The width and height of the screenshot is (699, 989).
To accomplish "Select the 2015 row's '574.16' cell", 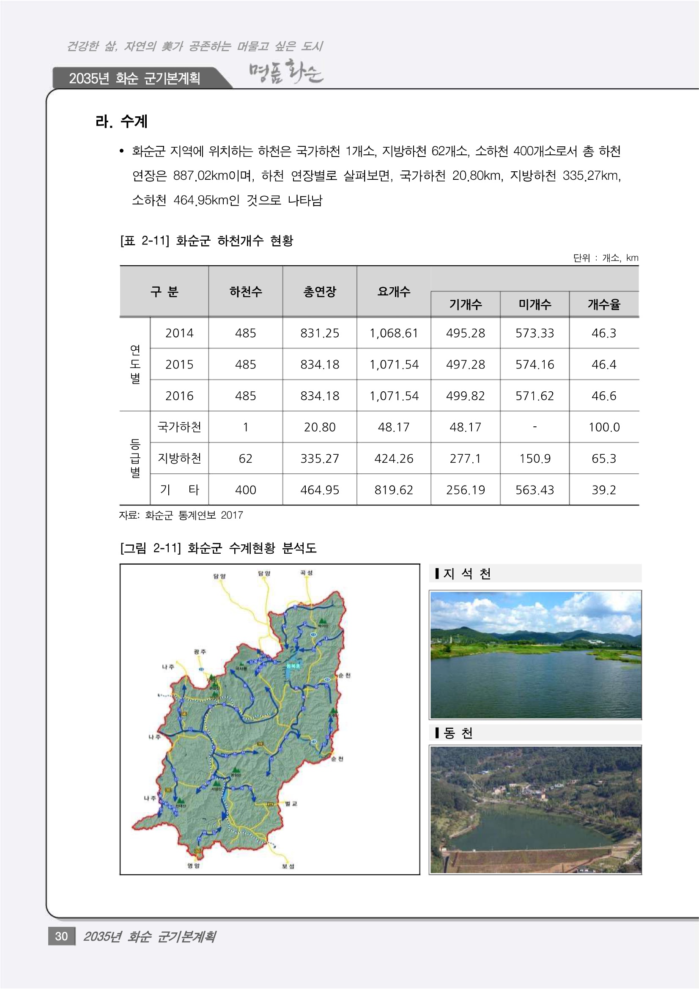I will [x=535, y=364].
